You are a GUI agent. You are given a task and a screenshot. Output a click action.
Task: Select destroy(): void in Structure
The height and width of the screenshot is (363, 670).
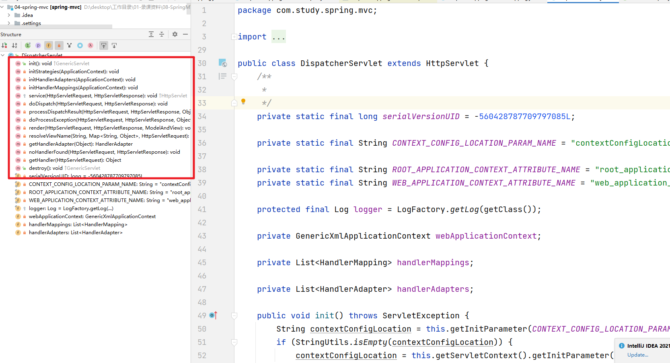coord(45,168)
